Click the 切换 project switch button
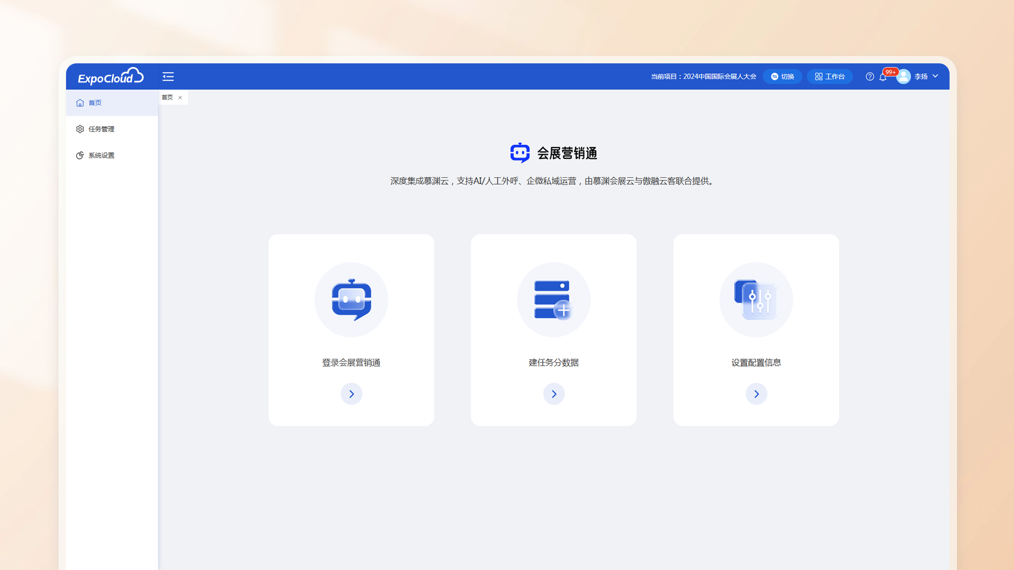1014x570 pixels. 782,77
